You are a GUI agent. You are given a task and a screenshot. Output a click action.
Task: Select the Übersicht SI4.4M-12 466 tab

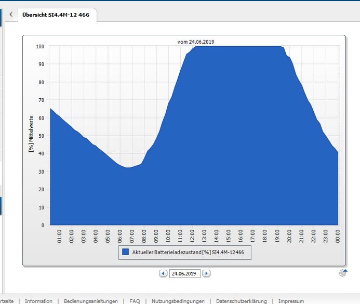click(56, 15)
